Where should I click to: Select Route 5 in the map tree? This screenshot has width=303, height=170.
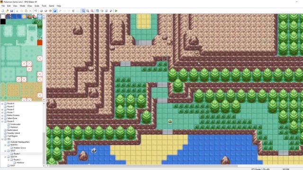(x=10, y=106)
